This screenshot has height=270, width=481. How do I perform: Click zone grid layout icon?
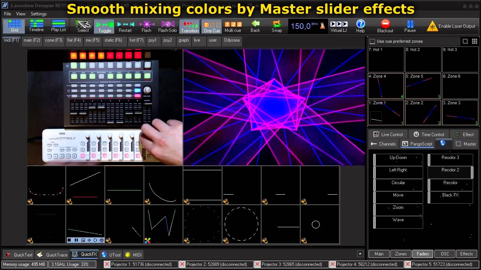(x=475, y=41)
